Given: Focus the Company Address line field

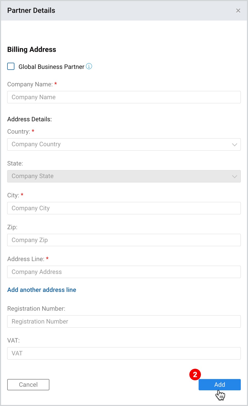Looking at the screenshot, I should [x=124, y=272].
